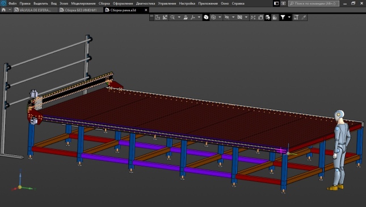This screenshot has height=207, width=366.
Task: Click the coordinate system orientation icon
Action: pyautogui.click(x=158, y=17)
